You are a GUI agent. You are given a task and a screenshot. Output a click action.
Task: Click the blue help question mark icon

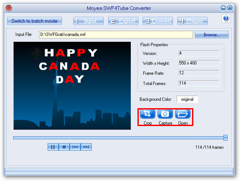coord(226,18)
